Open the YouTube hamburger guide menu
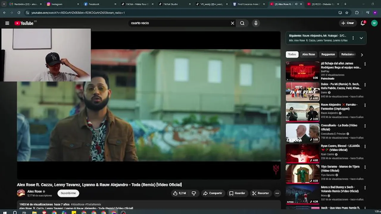The image size is (381, 214). point(7,23)
